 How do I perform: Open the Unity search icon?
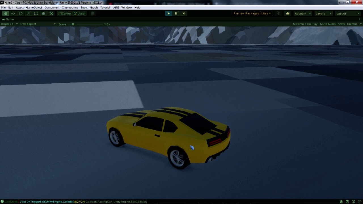(x=278, y=13)
